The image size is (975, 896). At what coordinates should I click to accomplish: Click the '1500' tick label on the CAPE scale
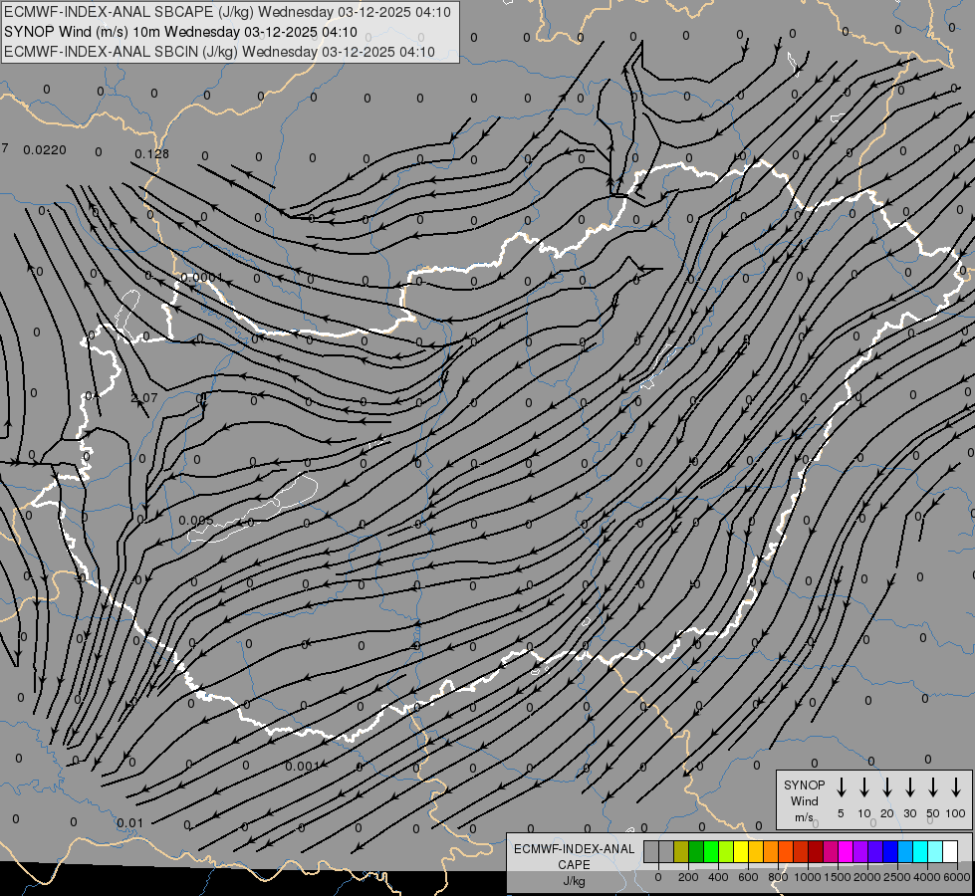(x=838, y=877)
